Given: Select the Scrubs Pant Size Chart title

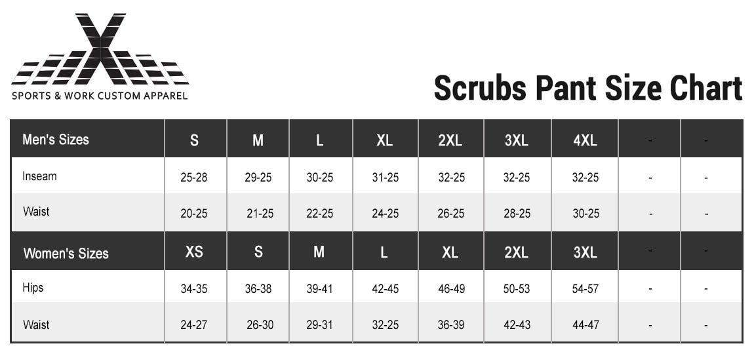Looking at the screenshot, I should 588,88.
